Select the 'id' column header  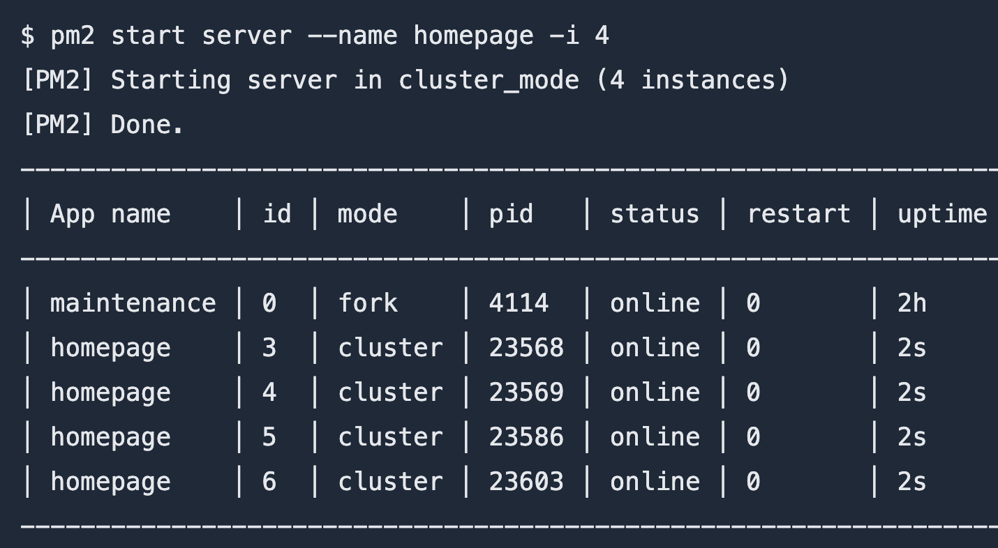coord(277,213)
